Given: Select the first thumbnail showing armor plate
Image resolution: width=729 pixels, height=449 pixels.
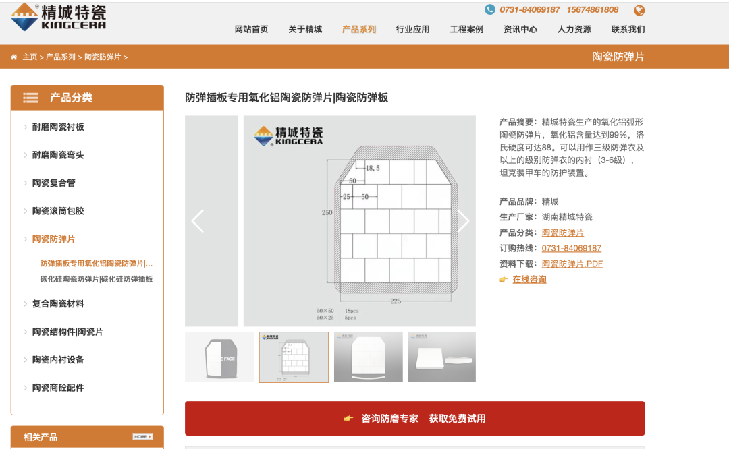Looking at the screenshot, I should coord(219,357).
